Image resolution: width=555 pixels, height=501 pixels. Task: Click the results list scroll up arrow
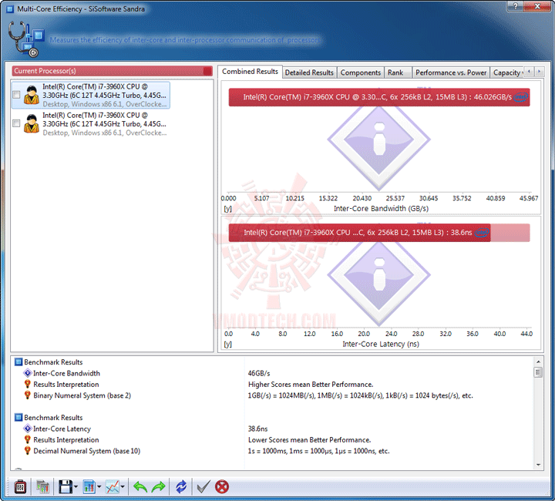pos(538,361)
